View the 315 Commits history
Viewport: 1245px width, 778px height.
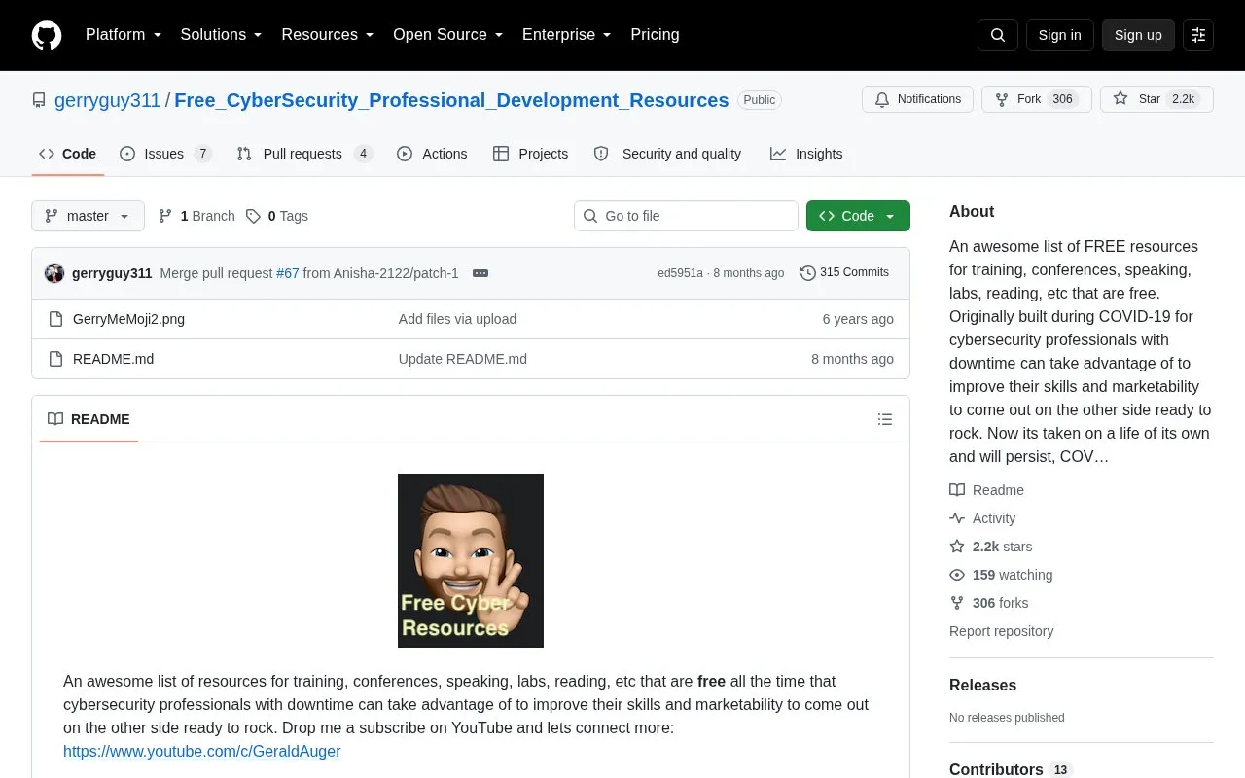(x=844, y=273)
